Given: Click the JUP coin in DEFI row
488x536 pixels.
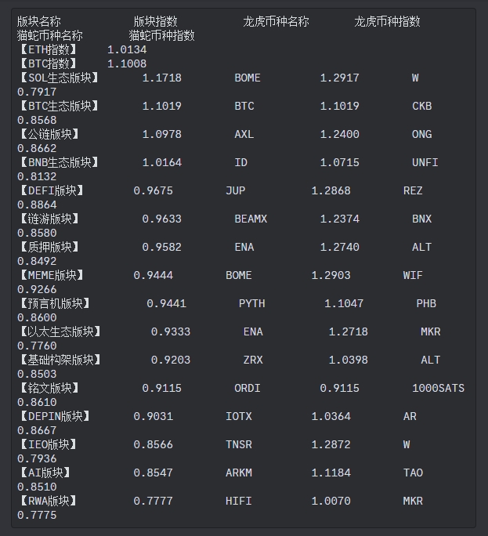Looking at the screenshot, I should (236, 190).
